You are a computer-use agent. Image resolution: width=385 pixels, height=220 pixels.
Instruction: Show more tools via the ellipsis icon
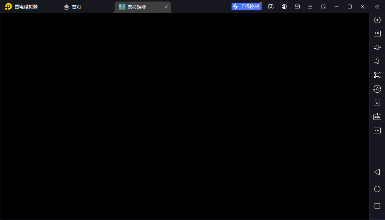pos(377,130)
